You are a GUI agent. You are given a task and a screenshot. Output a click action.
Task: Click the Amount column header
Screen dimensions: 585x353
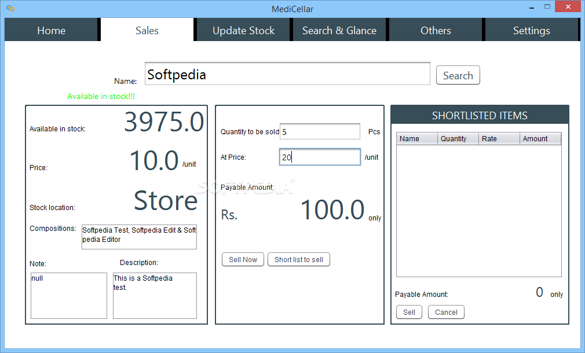(540, 139)
